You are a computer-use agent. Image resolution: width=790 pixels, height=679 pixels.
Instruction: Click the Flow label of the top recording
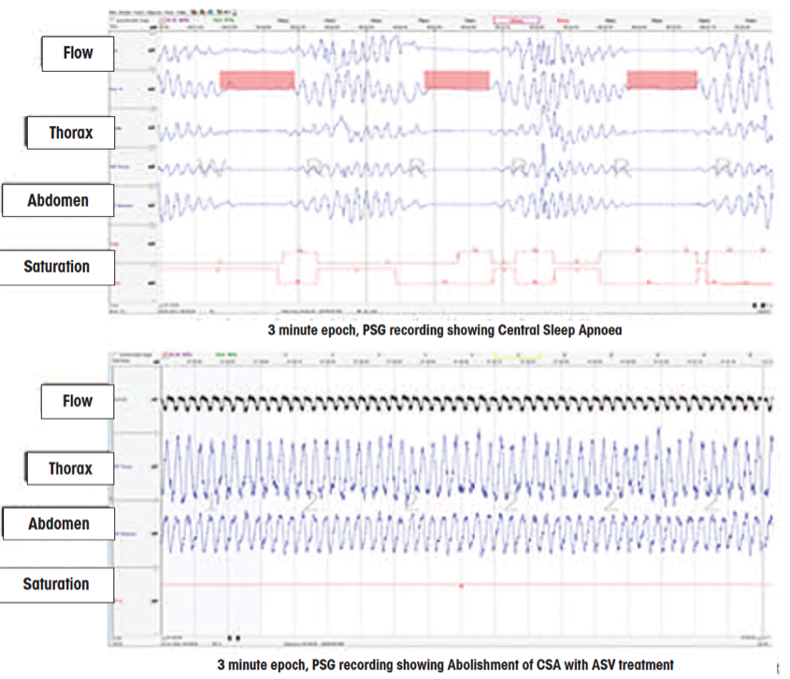pos(78,53)
